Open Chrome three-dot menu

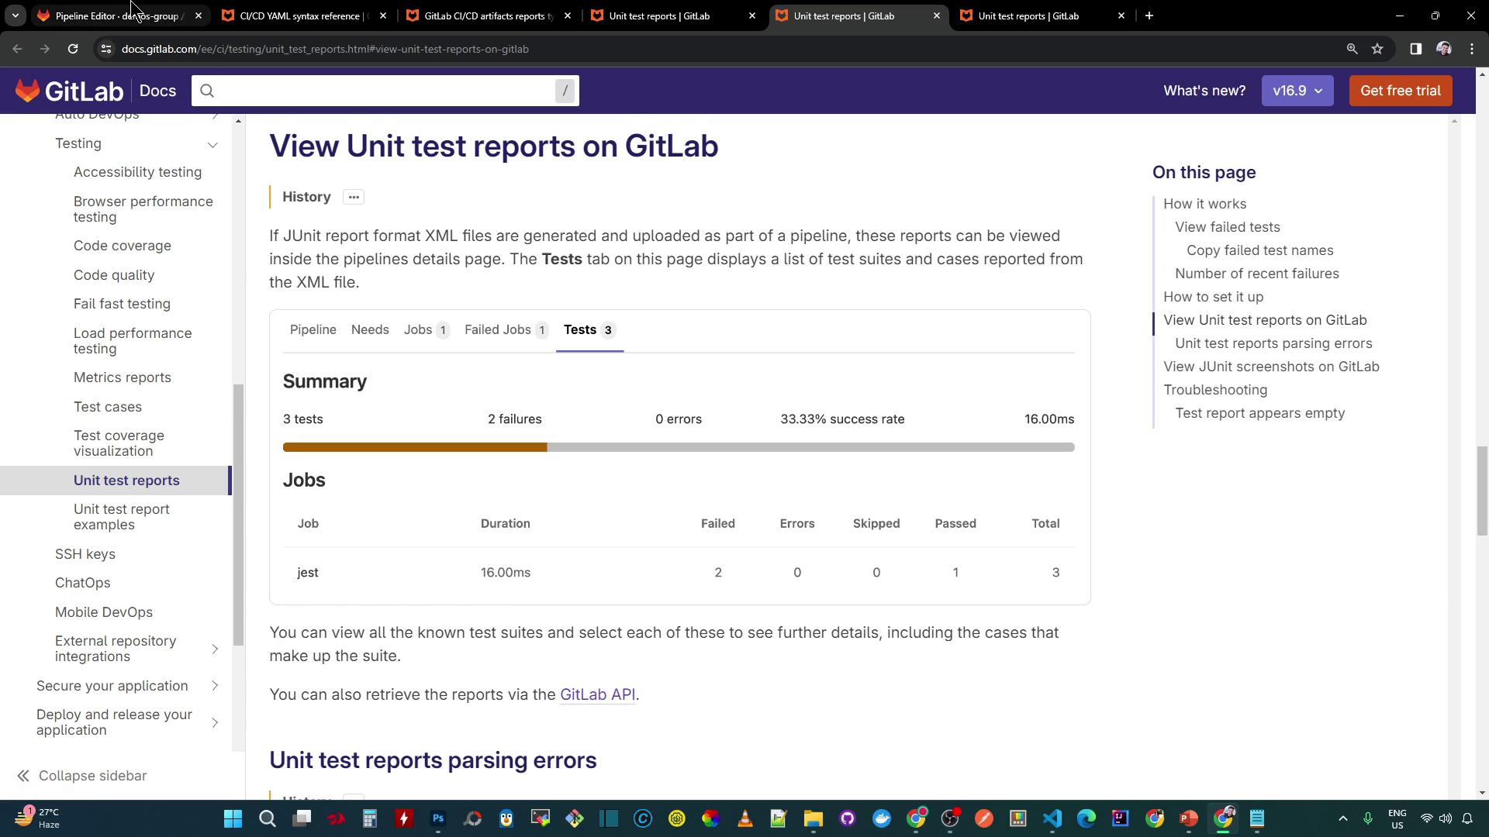(1472, 49)
